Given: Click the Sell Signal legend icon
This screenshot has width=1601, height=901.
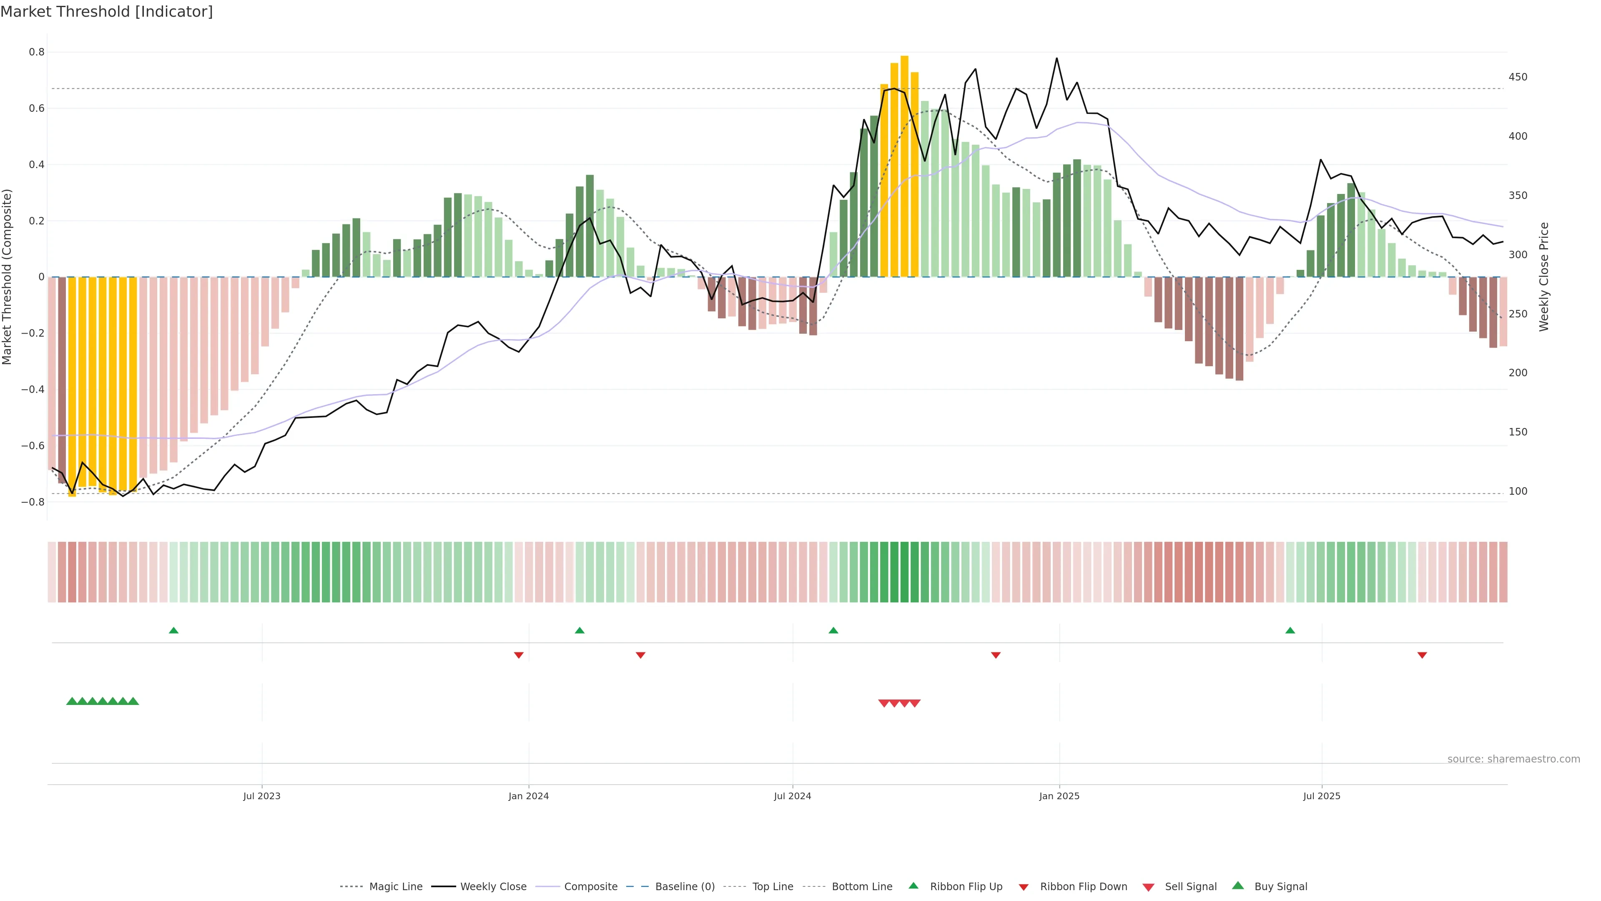Looking at the screenshot, I should (x=1149, y=887).
